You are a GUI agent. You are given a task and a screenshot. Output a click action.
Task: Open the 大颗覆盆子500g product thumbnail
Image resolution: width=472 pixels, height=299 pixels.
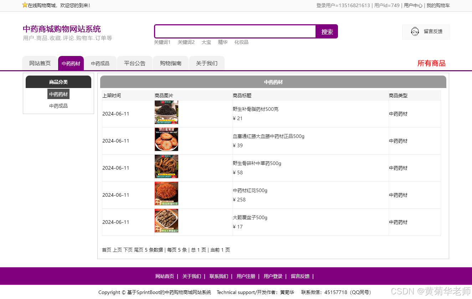click(166, 221)
